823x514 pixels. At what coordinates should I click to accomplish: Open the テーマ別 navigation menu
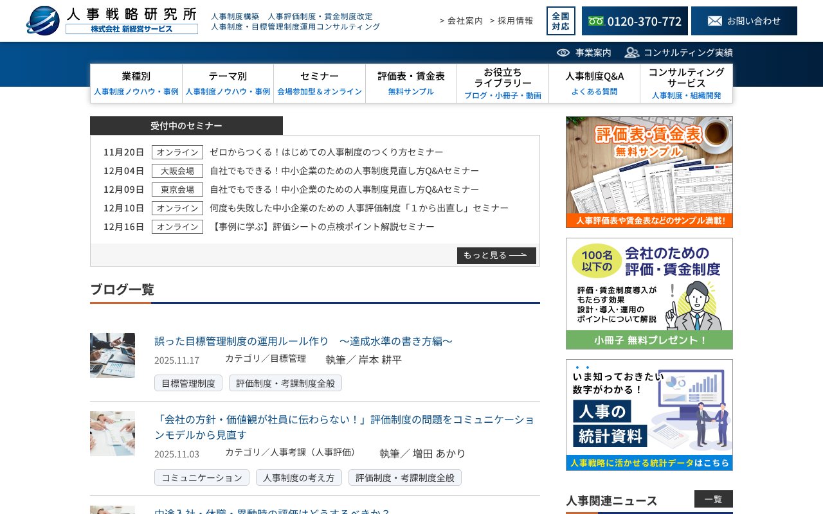coord(228,84)
